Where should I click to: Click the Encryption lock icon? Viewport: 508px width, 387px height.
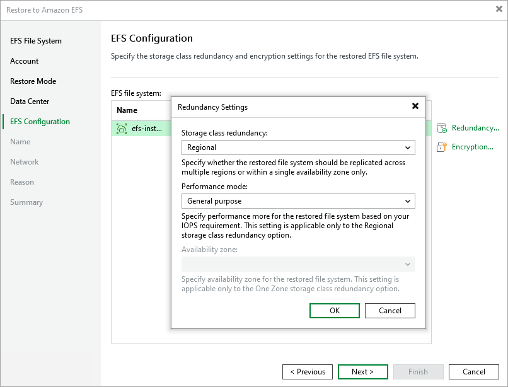441,147
